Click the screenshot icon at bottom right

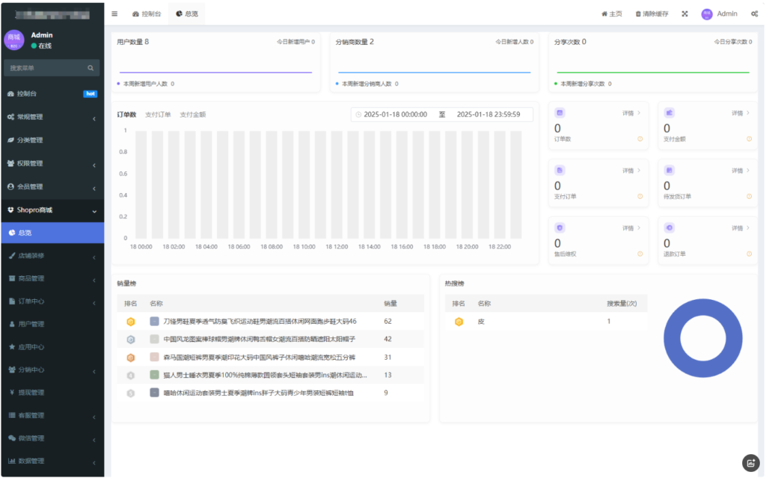coord(751,463)
